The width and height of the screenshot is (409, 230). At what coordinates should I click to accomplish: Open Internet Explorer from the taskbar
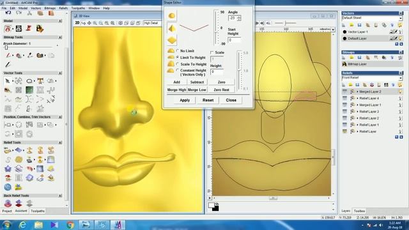23,225
